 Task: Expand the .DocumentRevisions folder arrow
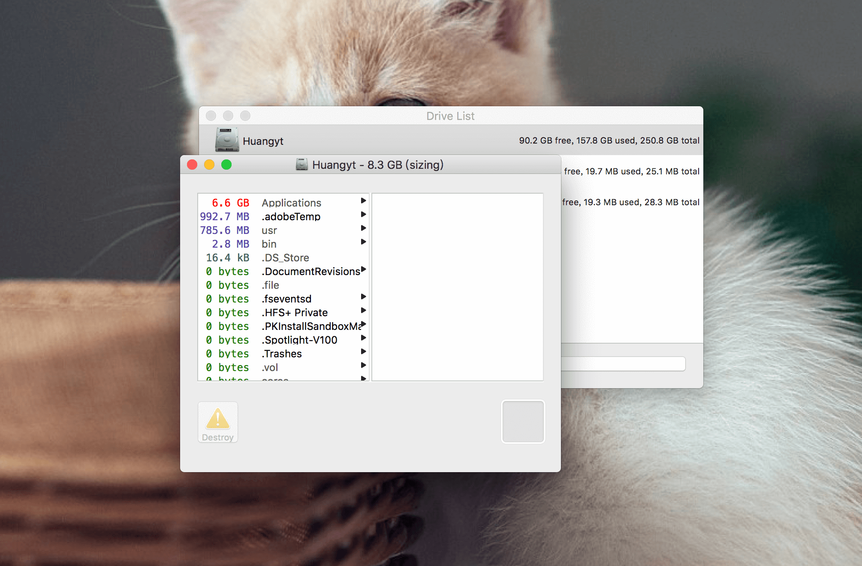coord(363,269)
